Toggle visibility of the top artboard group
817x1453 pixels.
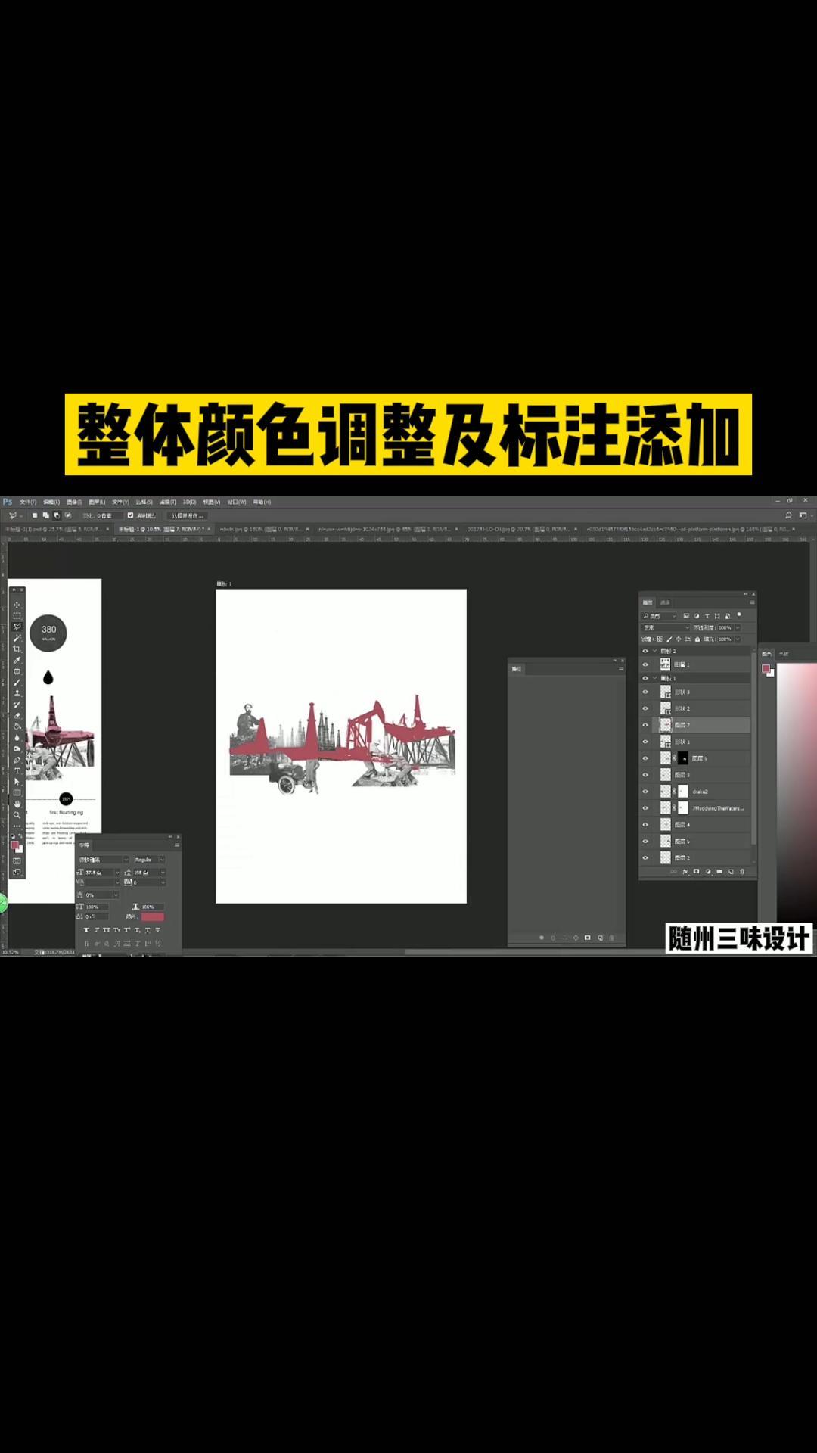point(645,651)
